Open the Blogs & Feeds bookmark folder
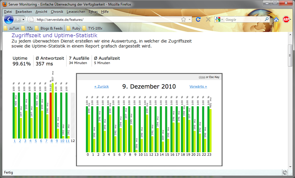 49,28
